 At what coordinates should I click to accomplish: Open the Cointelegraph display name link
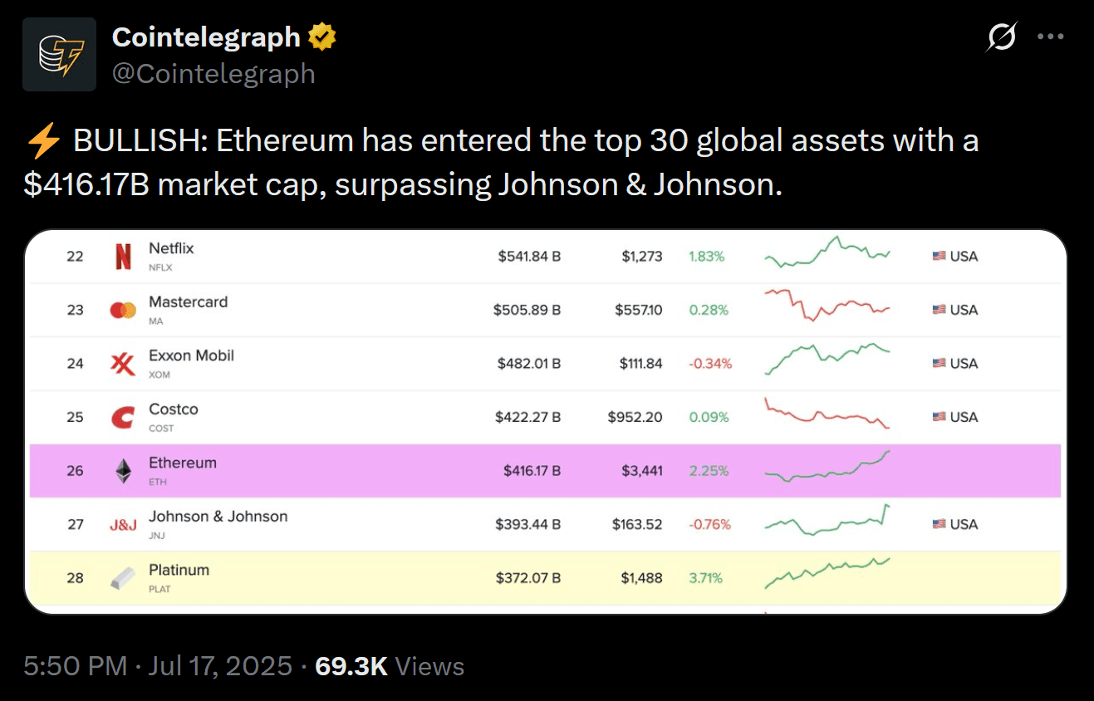click(206, 37)
